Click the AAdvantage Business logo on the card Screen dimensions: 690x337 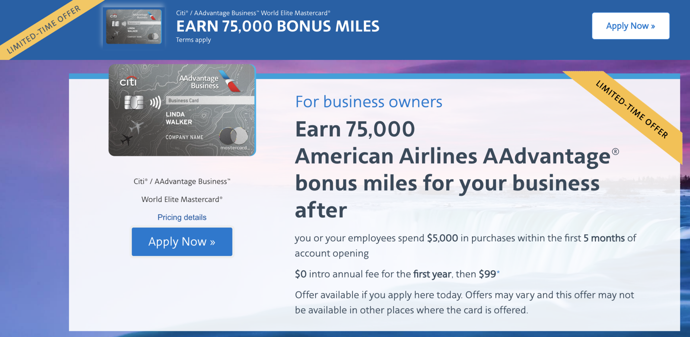pyautogui.click(x=199, y=81)
